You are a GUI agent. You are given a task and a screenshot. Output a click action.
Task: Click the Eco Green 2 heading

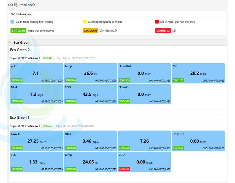coord(20,50)
